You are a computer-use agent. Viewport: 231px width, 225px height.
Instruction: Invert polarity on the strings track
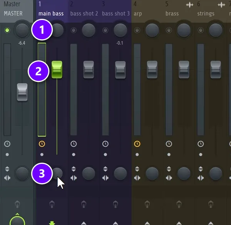point(201,169)
